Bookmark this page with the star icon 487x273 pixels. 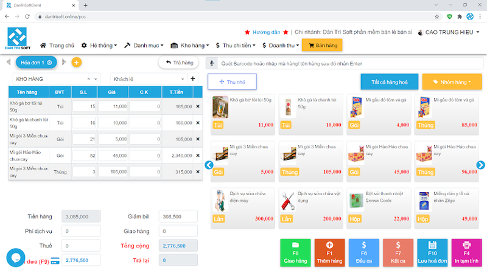tap(436, 17)
